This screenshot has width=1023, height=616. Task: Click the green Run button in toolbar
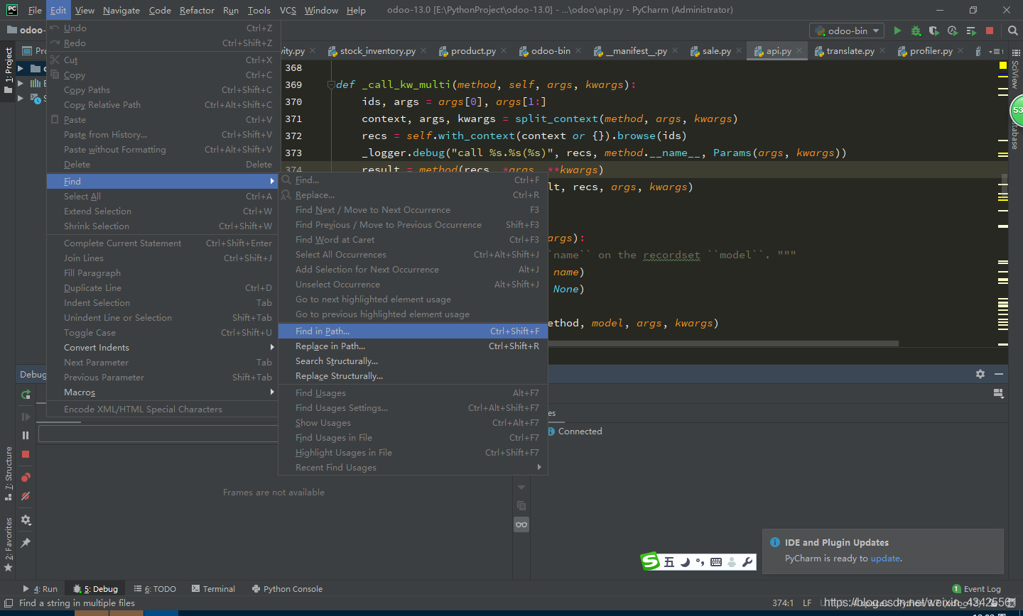pos(897,31)
